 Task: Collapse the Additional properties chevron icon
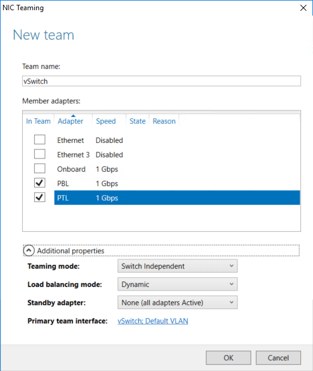pos(29,250)
